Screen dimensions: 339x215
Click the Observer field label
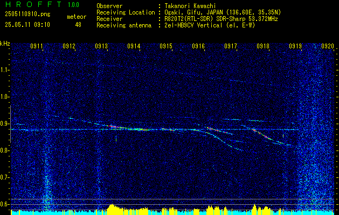pyautogui.click(x=109, y=6)
